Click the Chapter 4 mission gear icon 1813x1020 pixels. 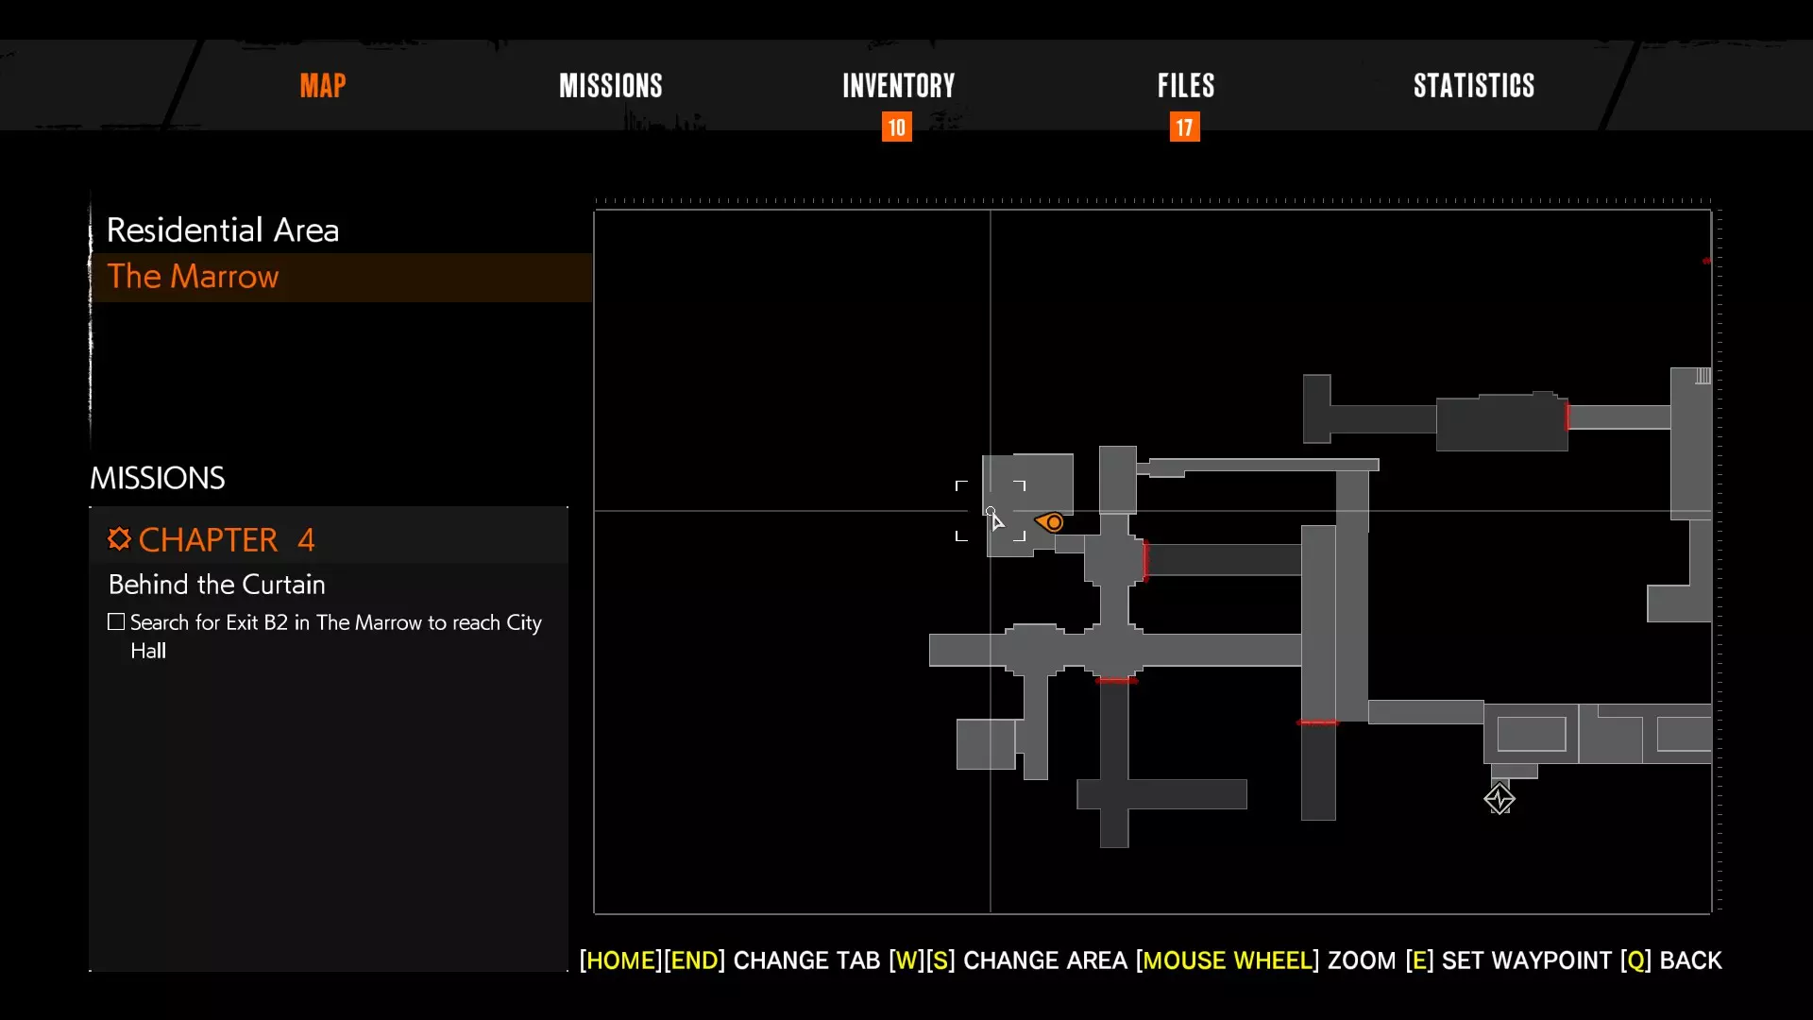119,539
